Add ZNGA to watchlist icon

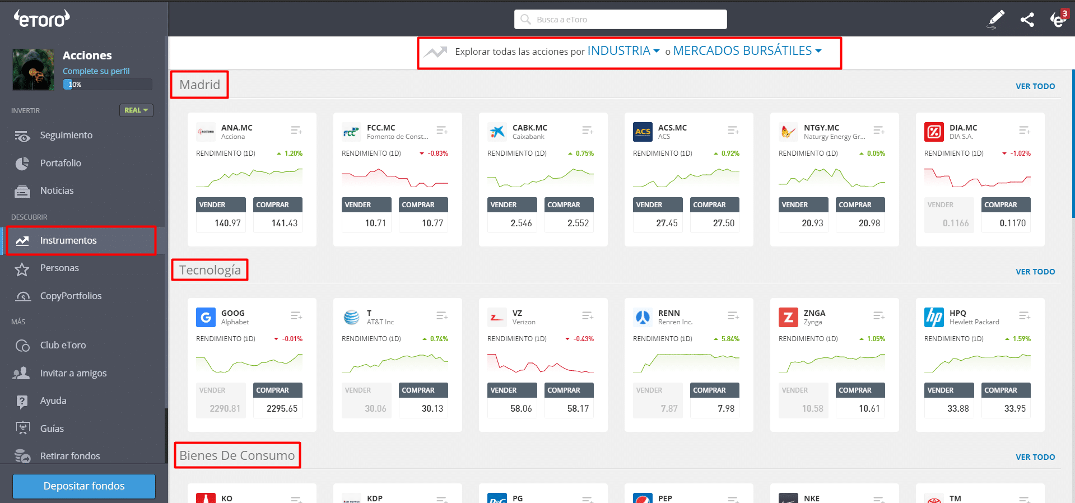(879, 316)
